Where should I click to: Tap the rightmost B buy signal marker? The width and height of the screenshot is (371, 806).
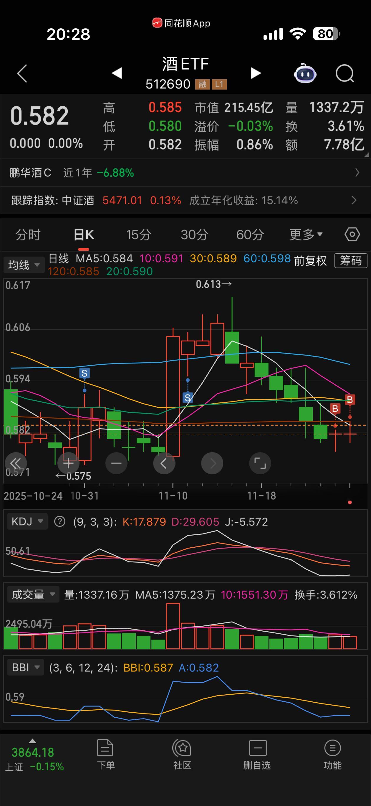click(x=350, y=399)
